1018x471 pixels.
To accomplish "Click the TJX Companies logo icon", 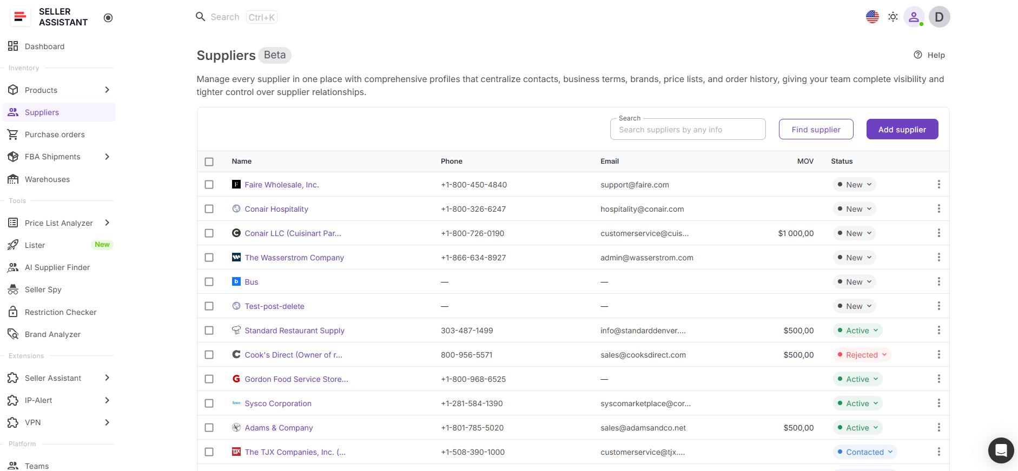I will (x=236, y=452).
